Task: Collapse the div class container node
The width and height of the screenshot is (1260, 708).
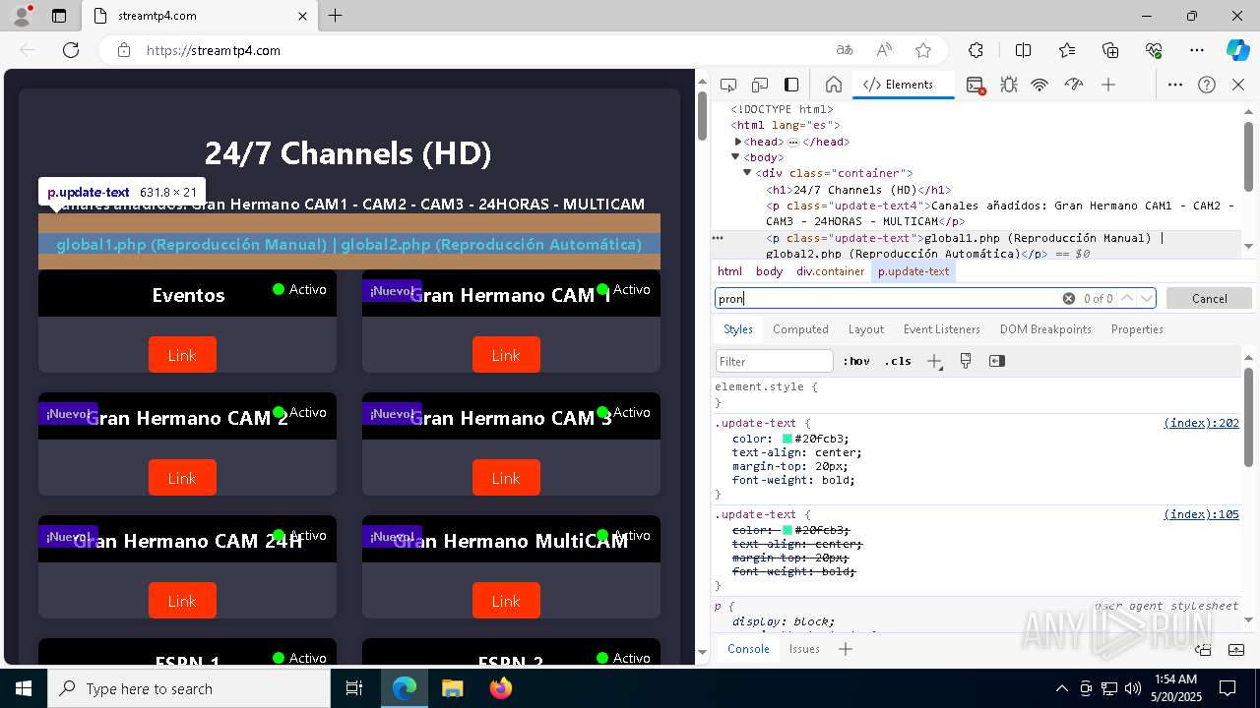Action: click(x=747, y=173)
